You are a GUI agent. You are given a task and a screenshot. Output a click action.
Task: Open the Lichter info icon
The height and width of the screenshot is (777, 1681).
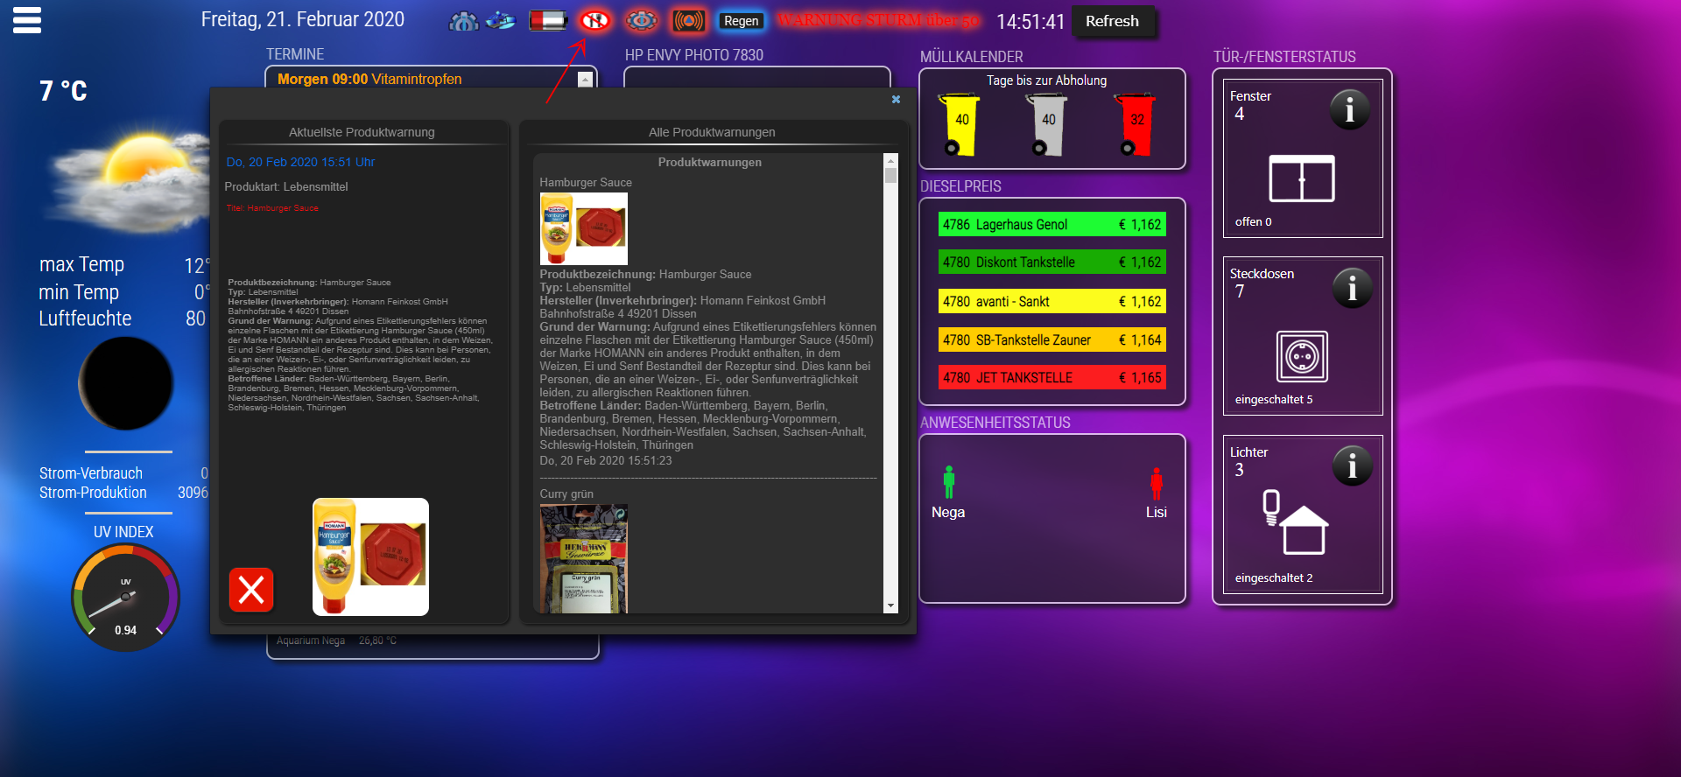[x=1352, y=466]
